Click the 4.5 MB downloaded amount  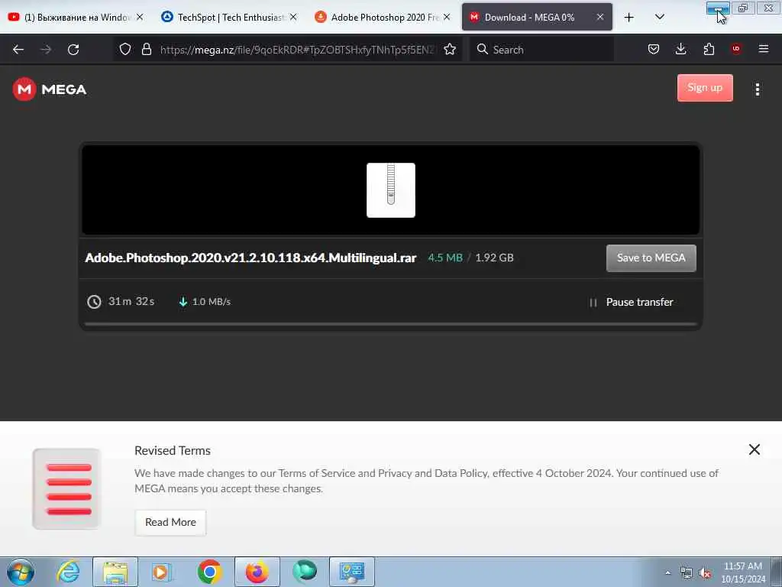[445, 258]
